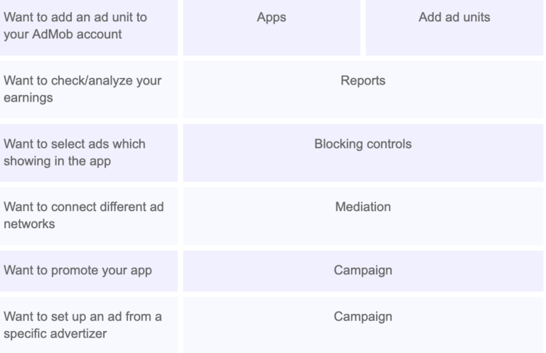Select 'Want to check/analyze your' text line
Image resolution: width=546 pixels, height=353 pixels.
point(82,80)
